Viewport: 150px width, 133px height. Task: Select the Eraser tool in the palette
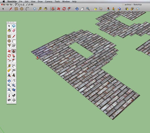(14, 30)
